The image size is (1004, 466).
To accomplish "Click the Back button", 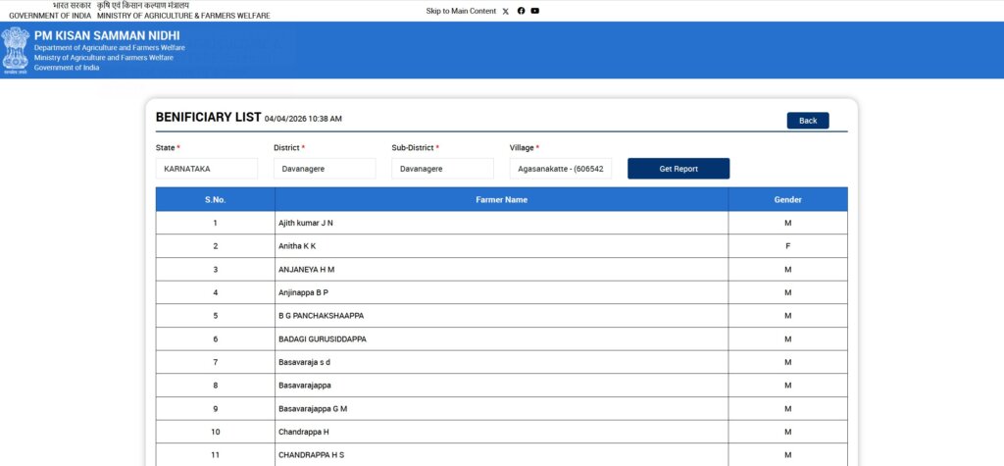I will 808,121.
